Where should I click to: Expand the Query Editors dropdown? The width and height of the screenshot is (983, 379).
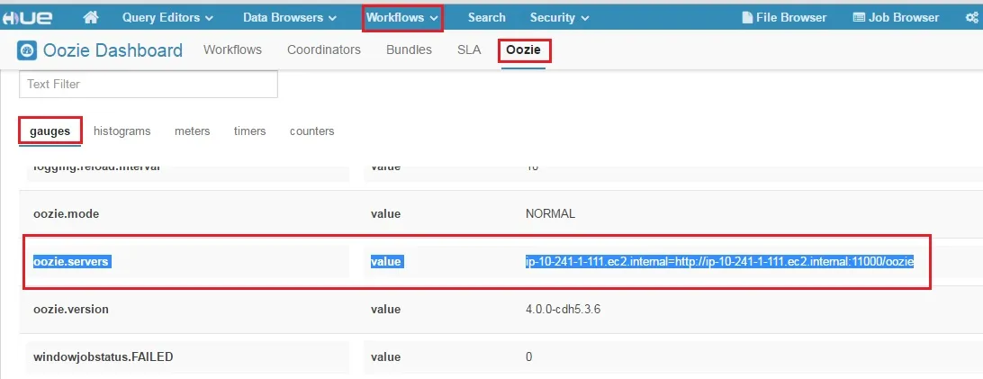167,17
